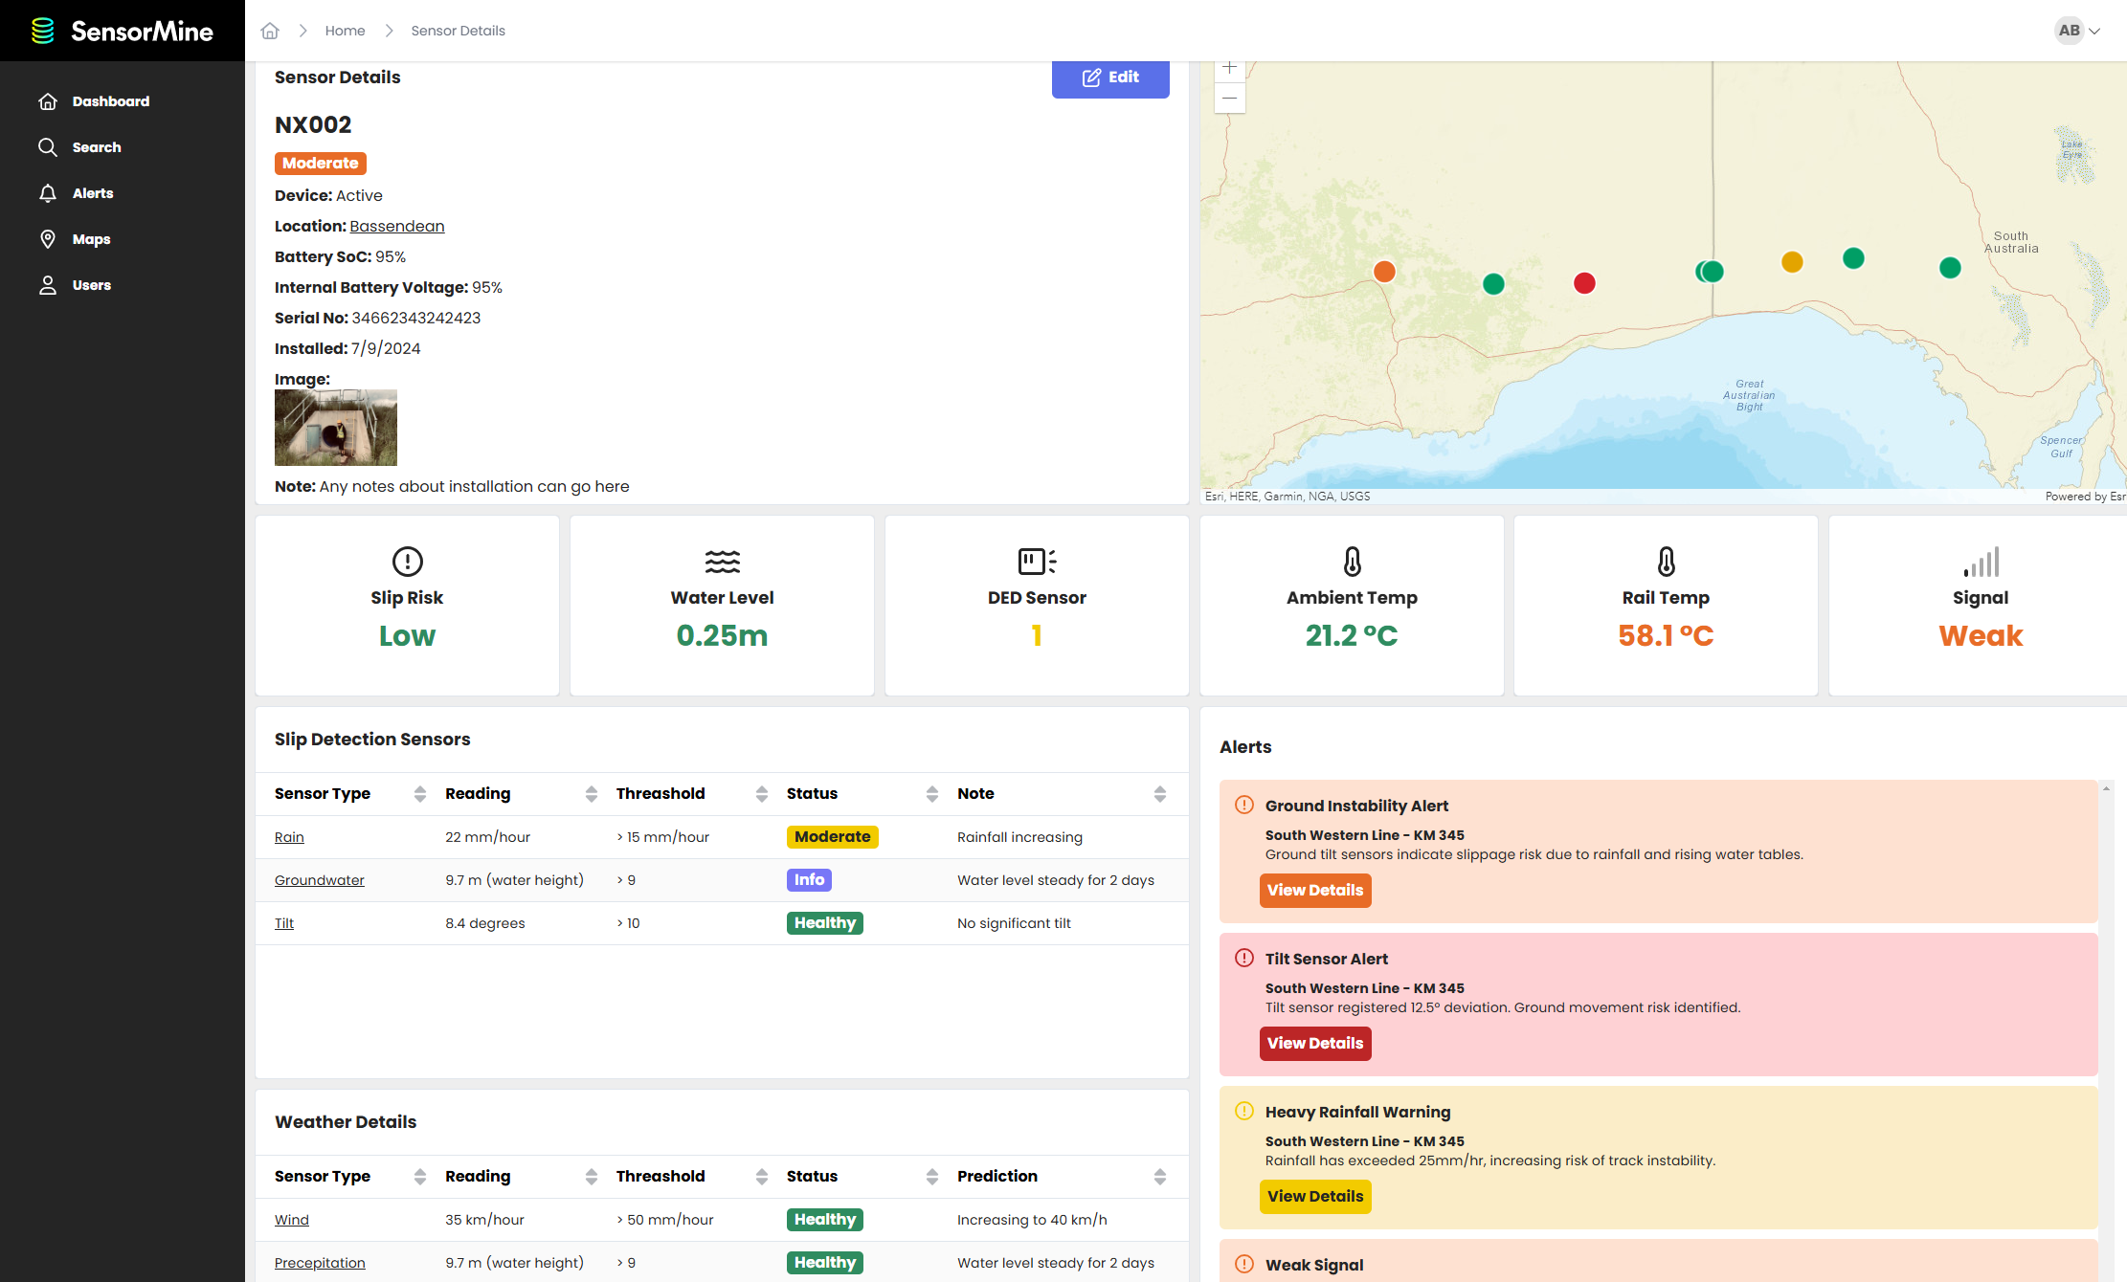The image size is (2127, 1282).
Task: Select the easternmost green map marker
Action: [x=1950, y=268]
